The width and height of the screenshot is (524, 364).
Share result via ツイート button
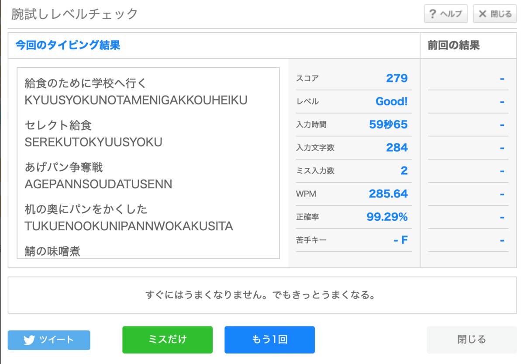click(x=49, y=340)
